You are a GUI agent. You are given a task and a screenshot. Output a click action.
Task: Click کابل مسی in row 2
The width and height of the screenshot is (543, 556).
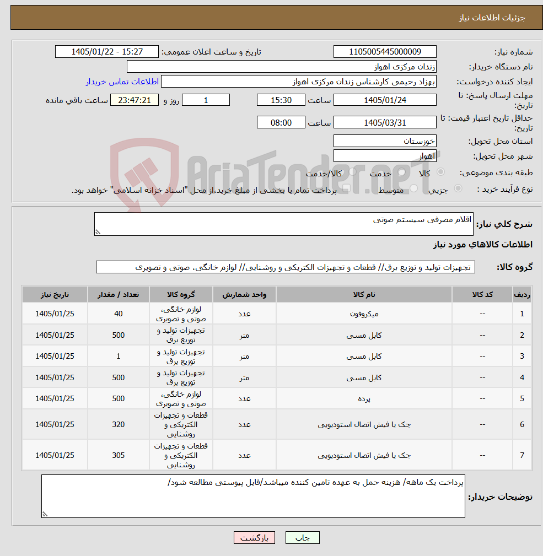pos(364,335)
